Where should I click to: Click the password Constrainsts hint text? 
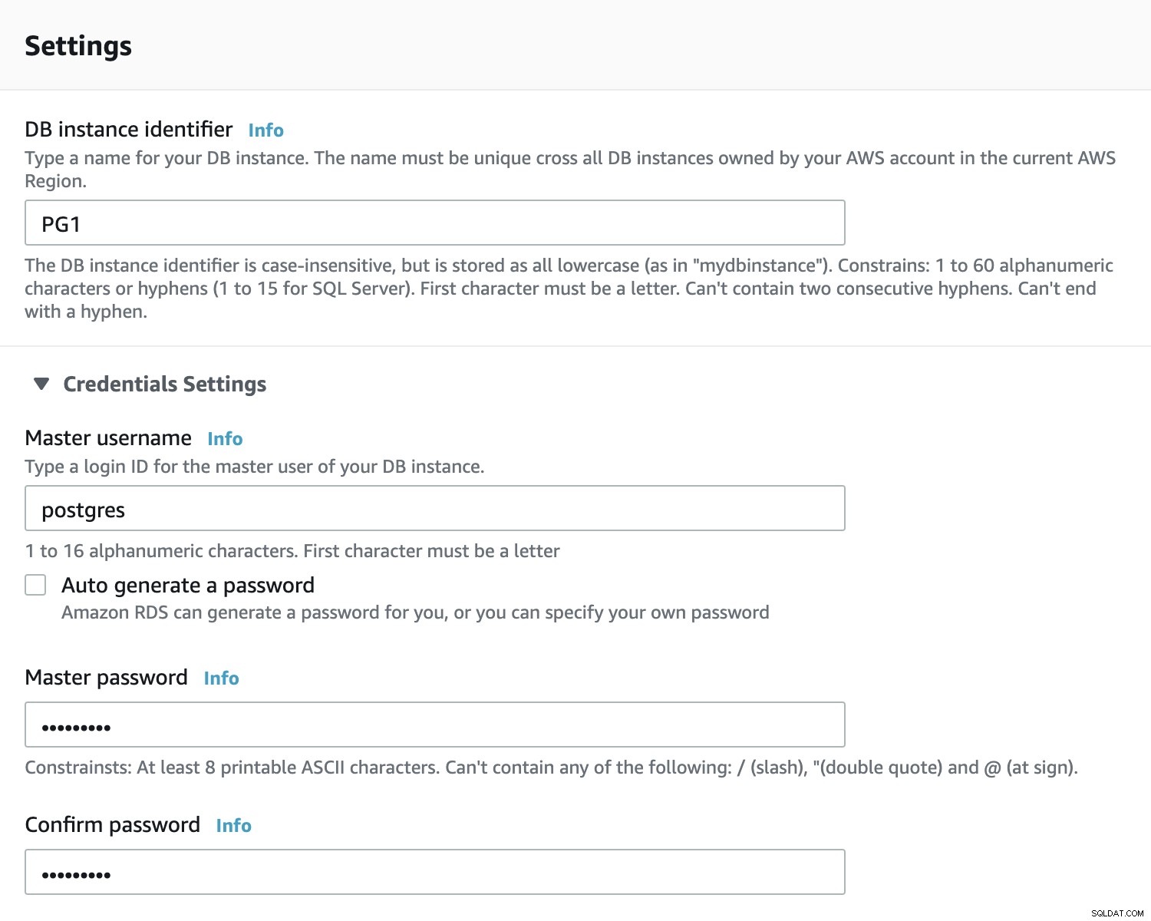(x=551, y=767)
